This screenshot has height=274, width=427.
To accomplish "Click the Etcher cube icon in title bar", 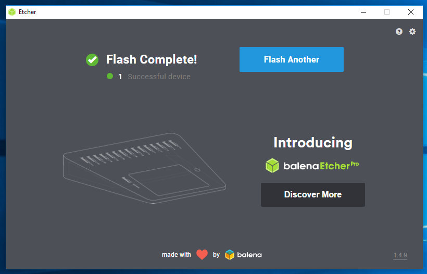I will coord(12,12).
